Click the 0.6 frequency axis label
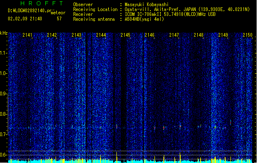This screenshot has width=257, height=163. [4, 155]
